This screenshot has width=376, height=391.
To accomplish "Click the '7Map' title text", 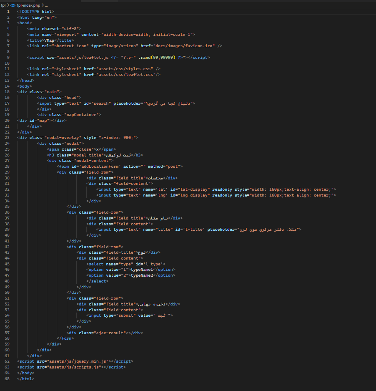I will coord(49,40).
